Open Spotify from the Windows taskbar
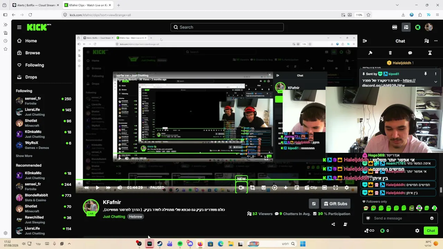 coord(180,244)
